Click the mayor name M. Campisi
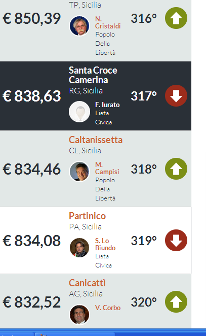The image size is (206, 336). pyautogui.click(x=107, y=168)
